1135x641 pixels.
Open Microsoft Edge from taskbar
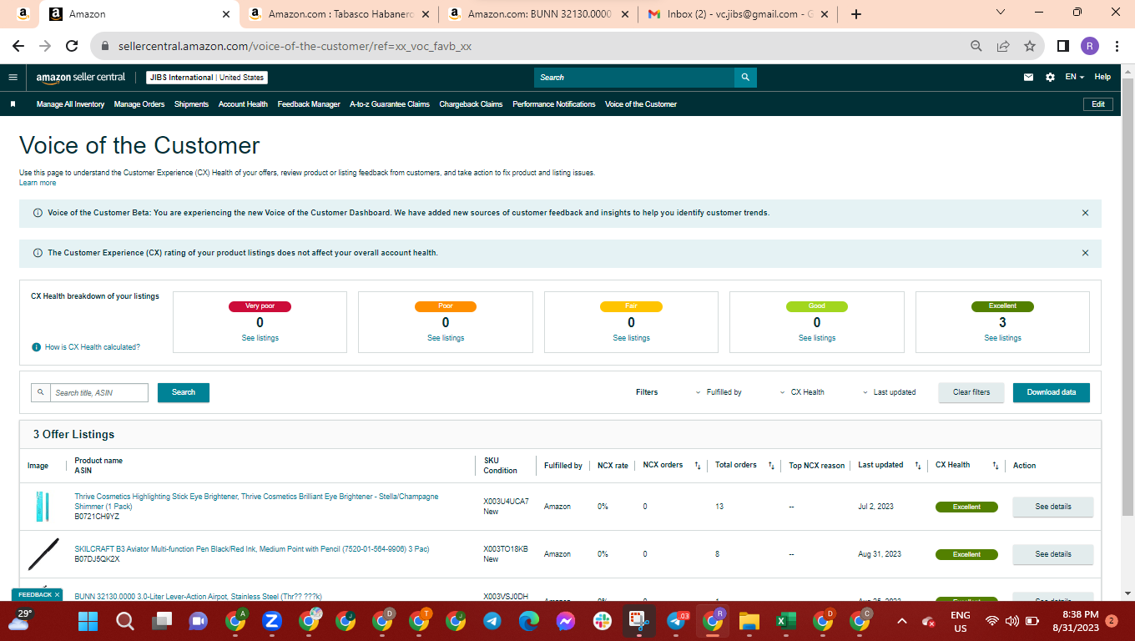click(529, 621)
